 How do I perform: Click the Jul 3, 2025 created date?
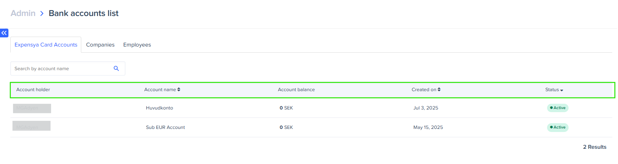(x=426, y=108)
